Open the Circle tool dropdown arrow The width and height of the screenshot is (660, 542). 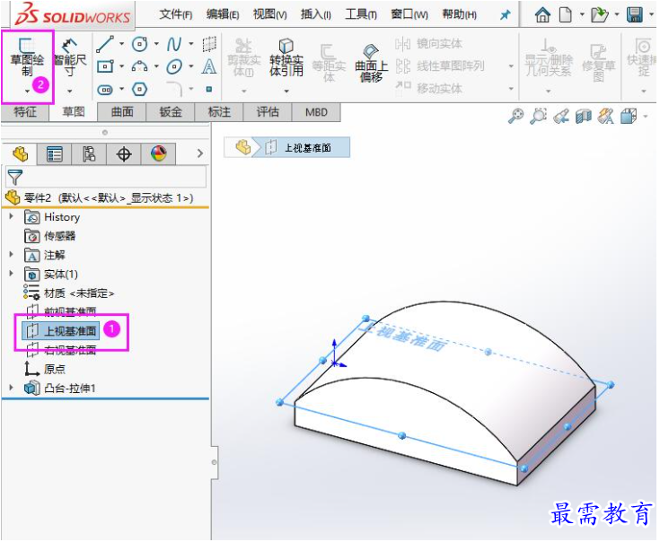point(156,44)
